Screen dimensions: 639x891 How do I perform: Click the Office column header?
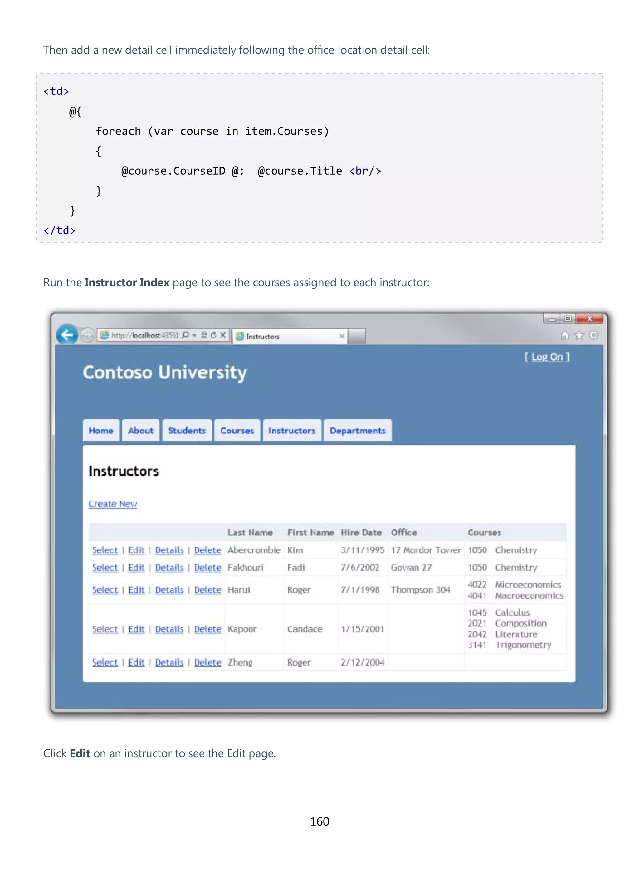pyautogui.click(x=404, y=532)
